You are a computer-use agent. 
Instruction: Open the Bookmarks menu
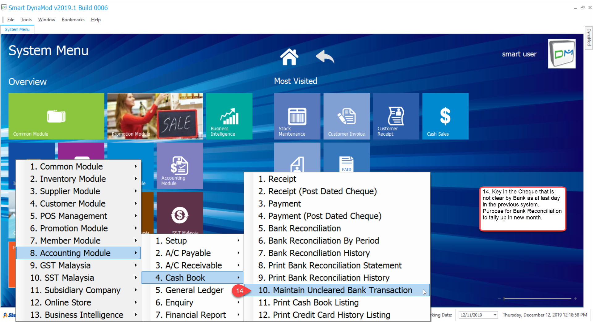click(x=73, y=19)
